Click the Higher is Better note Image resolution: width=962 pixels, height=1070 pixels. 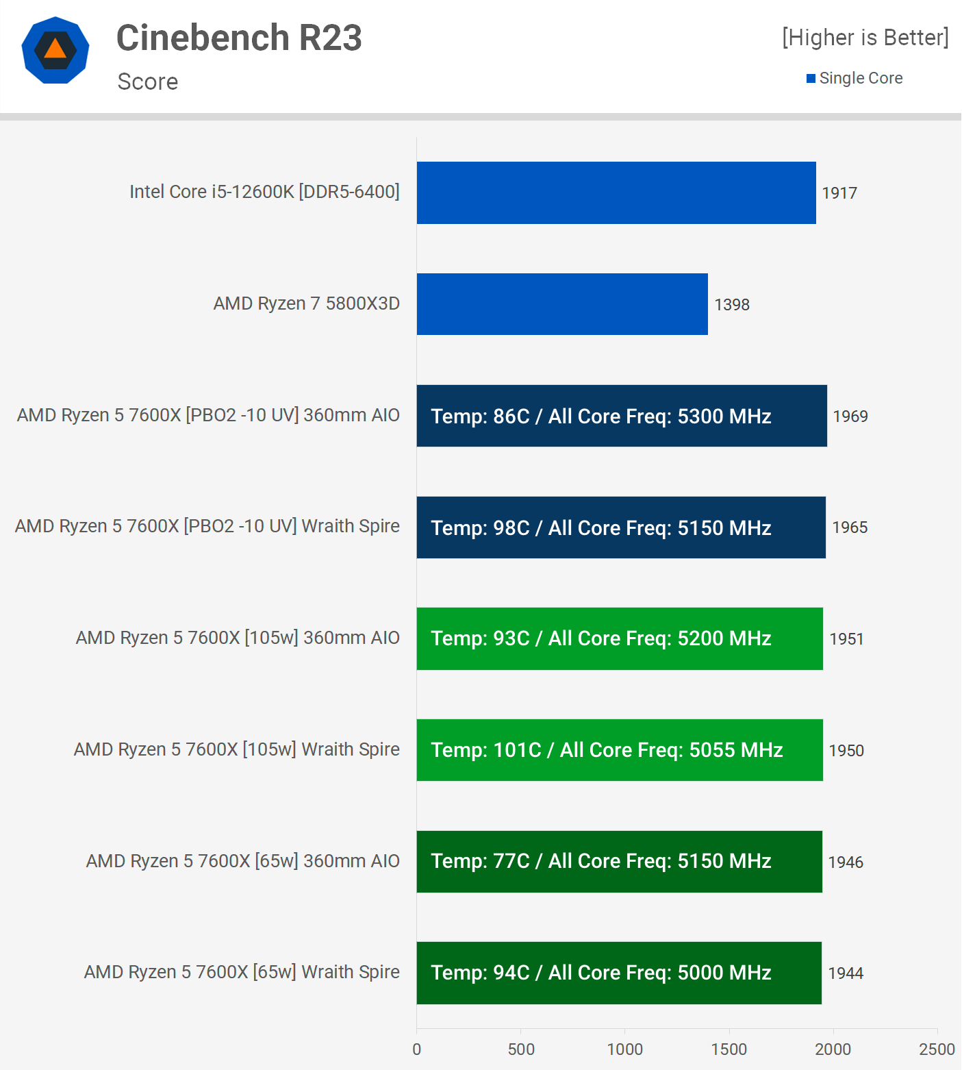pyautogui.click(x=865, y=38)
